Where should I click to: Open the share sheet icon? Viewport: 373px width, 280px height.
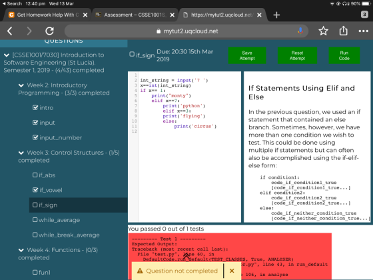[x=343, y=31]
